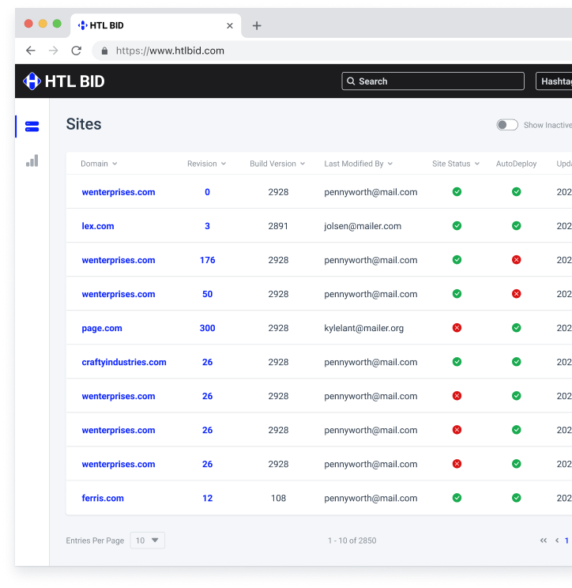This screenshot has width=572, height=588.
Task: Jump to first page with double-left arrow
Action: point(544,541)
